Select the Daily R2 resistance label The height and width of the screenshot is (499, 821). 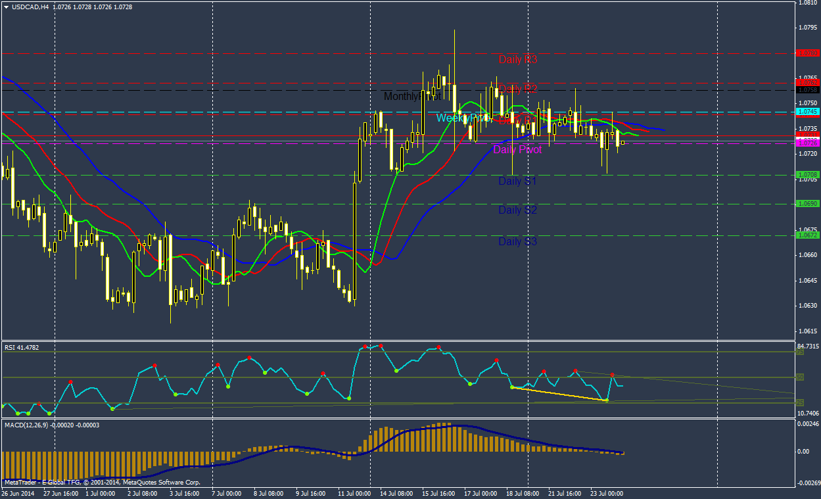(517, 89)
